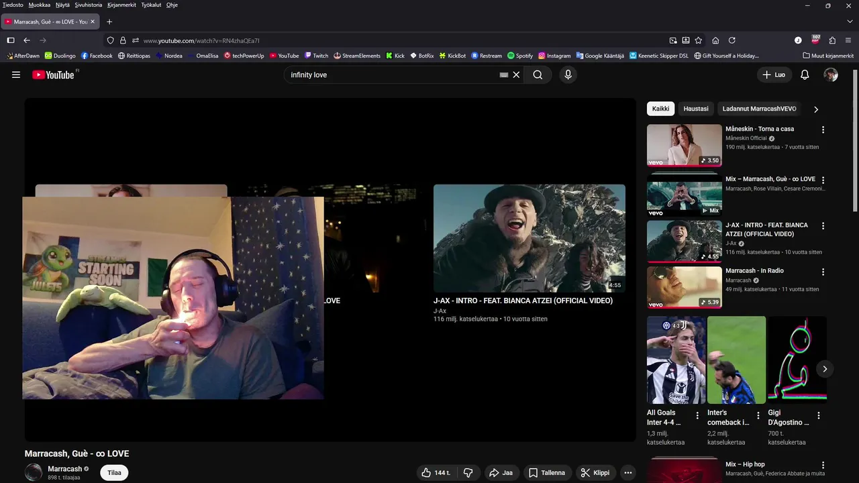The width and height of the screenshot is (859, 483).
Task: Open options for Inter's comeback short
Action: [x=758, y=416]
